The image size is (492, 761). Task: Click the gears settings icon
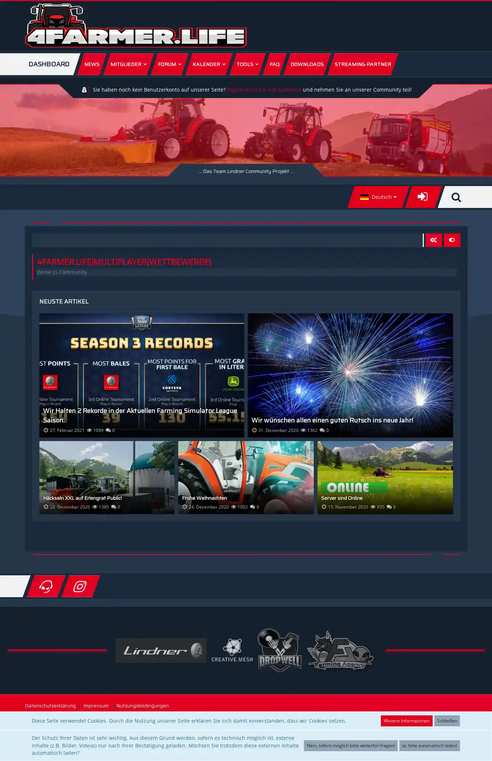(x=433, y=240)
